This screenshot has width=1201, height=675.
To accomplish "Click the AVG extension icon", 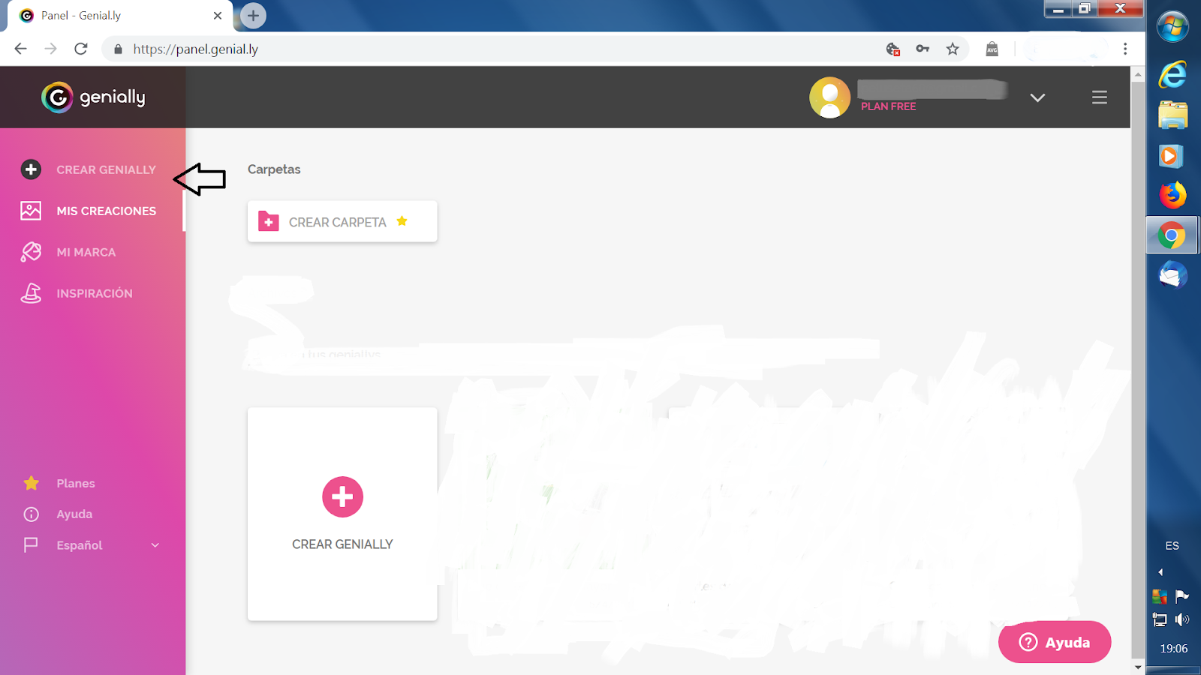I will click(992, 49).
